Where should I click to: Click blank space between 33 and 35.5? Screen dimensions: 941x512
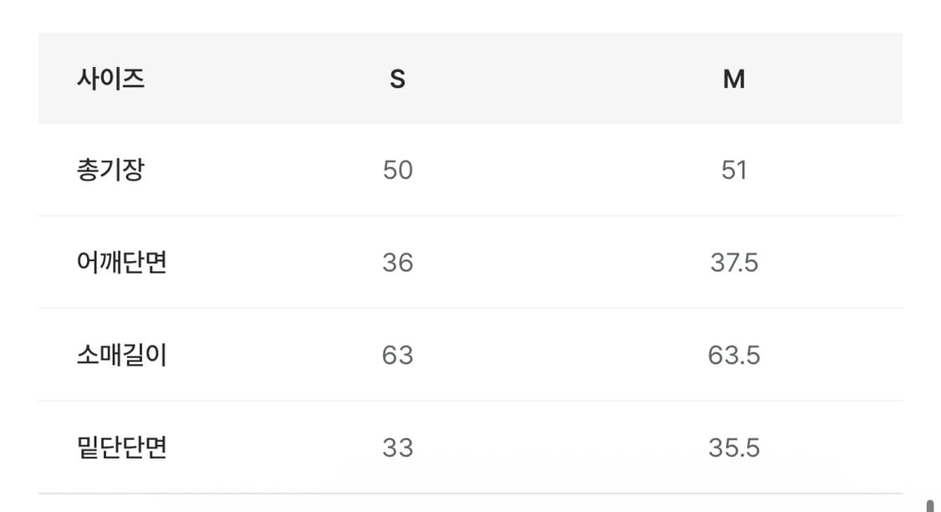[x=565, y=448]
